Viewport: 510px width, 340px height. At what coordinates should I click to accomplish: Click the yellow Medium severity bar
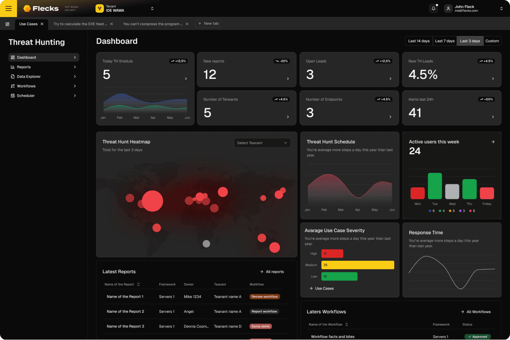(x=358, y=265)
